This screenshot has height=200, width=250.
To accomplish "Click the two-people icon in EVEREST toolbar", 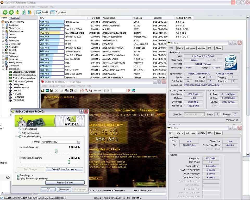I will [29, 12].
